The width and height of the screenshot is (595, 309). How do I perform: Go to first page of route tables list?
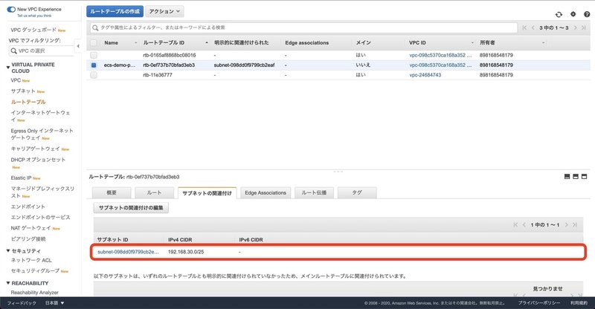coord(524,27)
